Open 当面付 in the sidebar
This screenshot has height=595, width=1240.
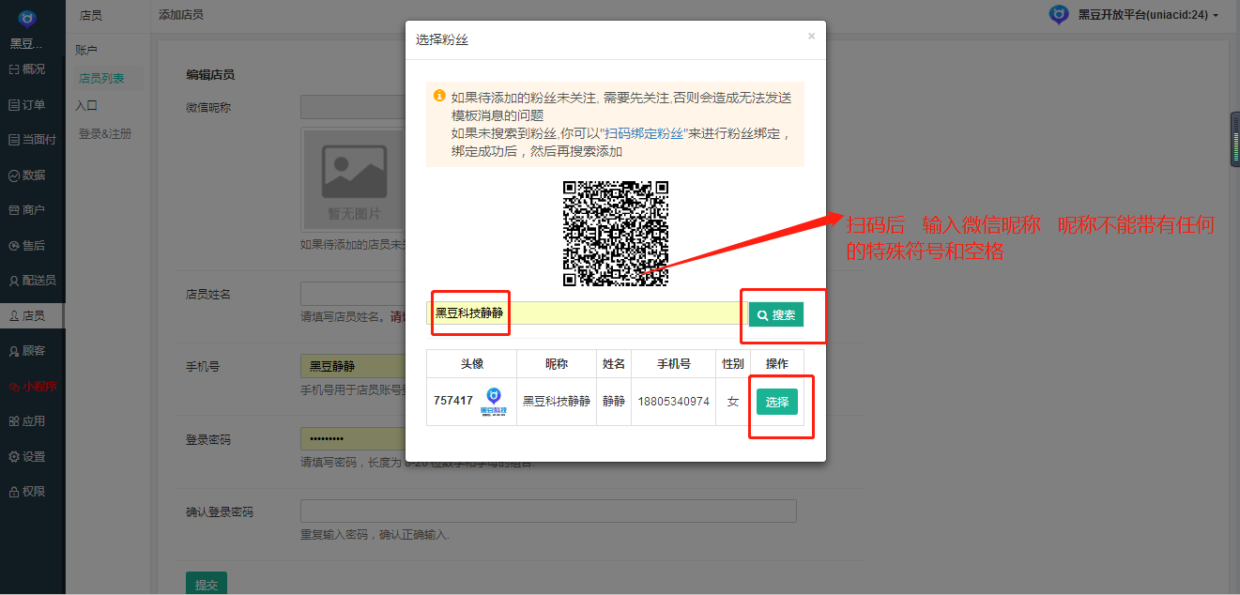tap(32, 140)
